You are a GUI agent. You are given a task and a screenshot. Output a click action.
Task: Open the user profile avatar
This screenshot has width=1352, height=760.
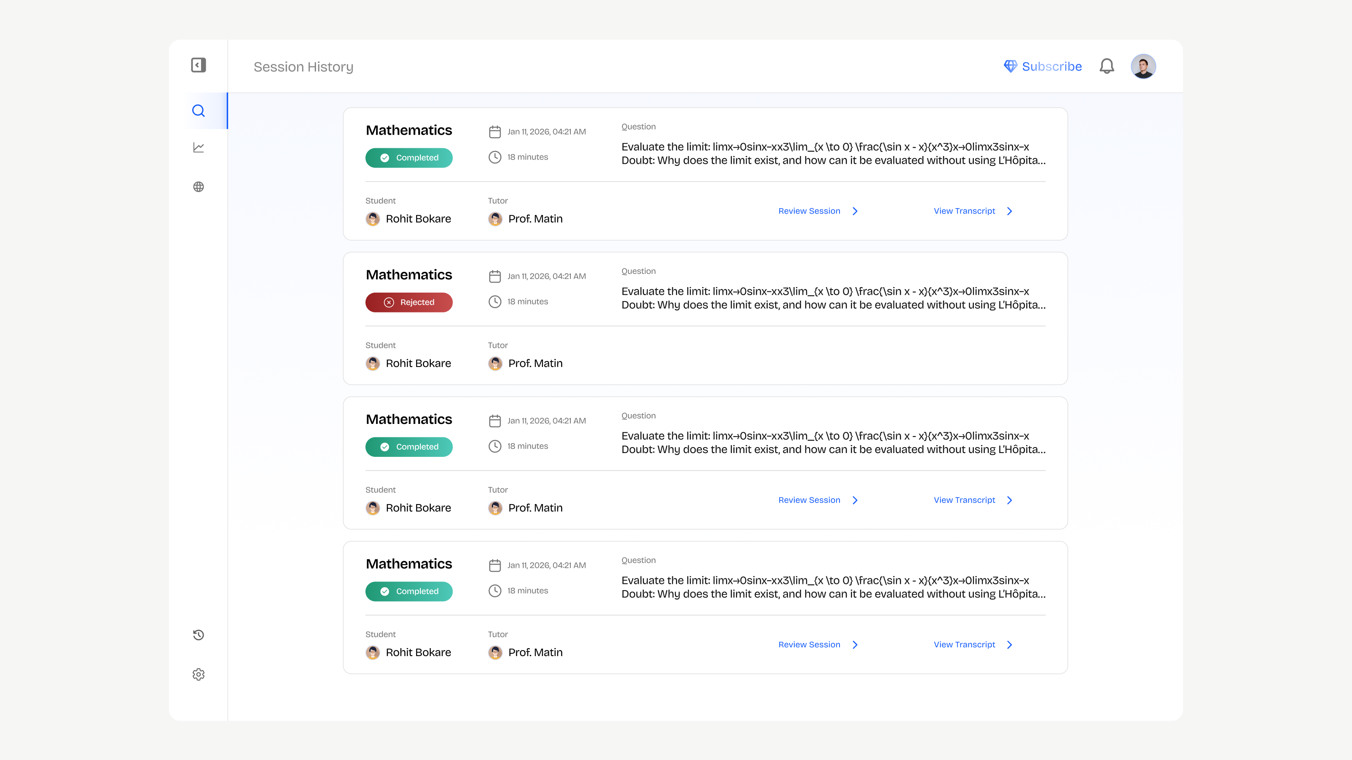1143,66
